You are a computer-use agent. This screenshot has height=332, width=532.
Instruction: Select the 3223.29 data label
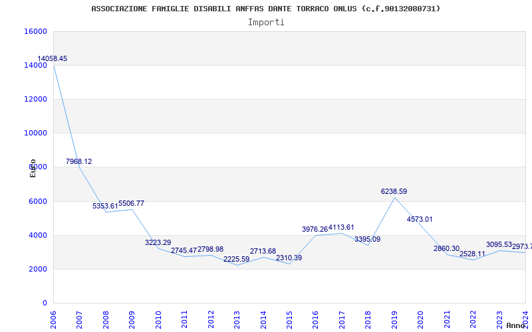pos(158,243)
